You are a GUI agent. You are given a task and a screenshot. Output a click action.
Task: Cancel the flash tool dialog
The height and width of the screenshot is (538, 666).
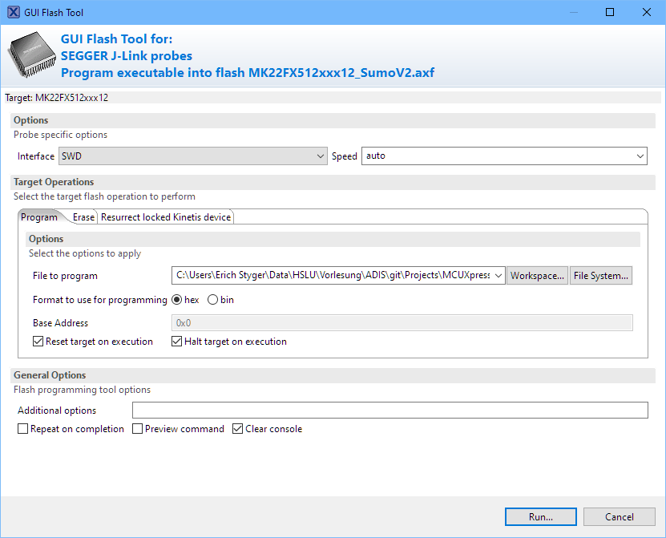click(620, 517)
